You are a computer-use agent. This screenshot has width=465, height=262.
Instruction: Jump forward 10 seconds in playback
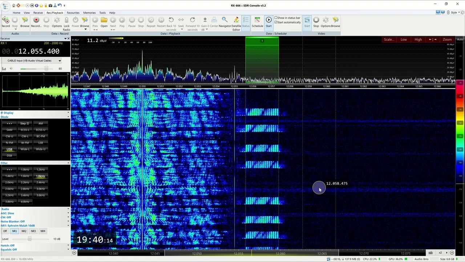coord(193,23)
